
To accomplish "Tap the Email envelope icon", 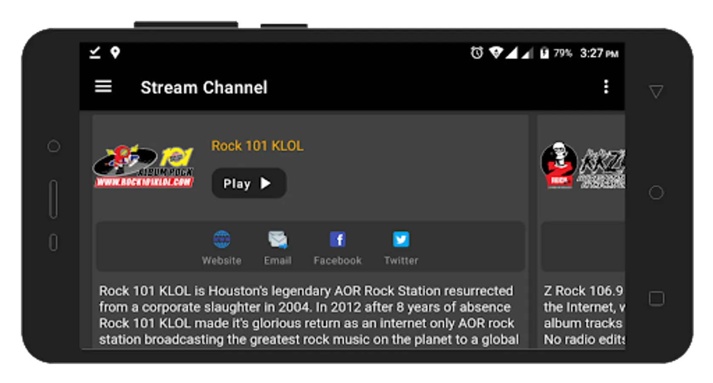I will click(x=278, y=240).
